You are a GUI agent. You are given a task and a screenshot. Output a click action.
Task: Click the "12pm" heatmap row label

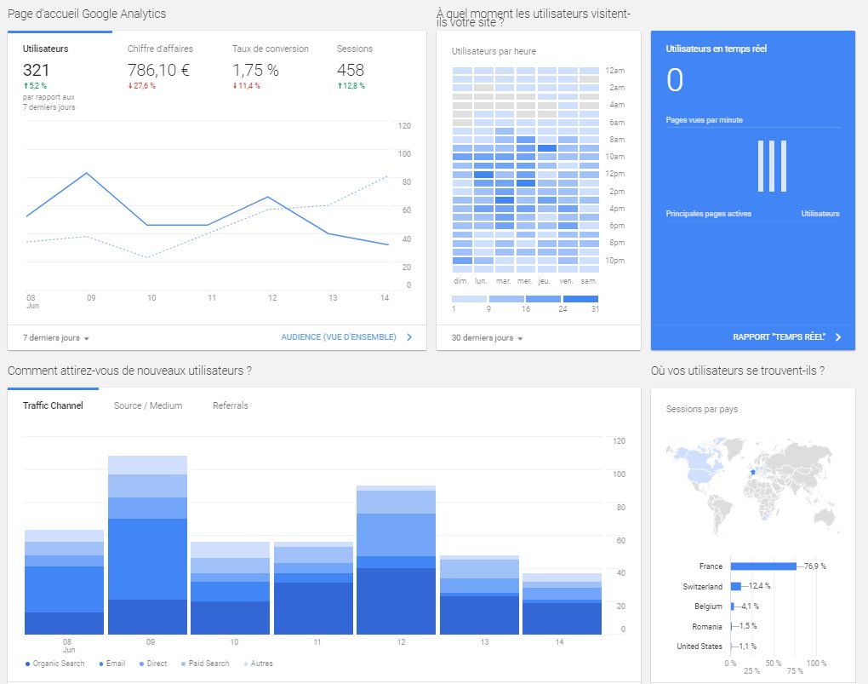point(615,174)
